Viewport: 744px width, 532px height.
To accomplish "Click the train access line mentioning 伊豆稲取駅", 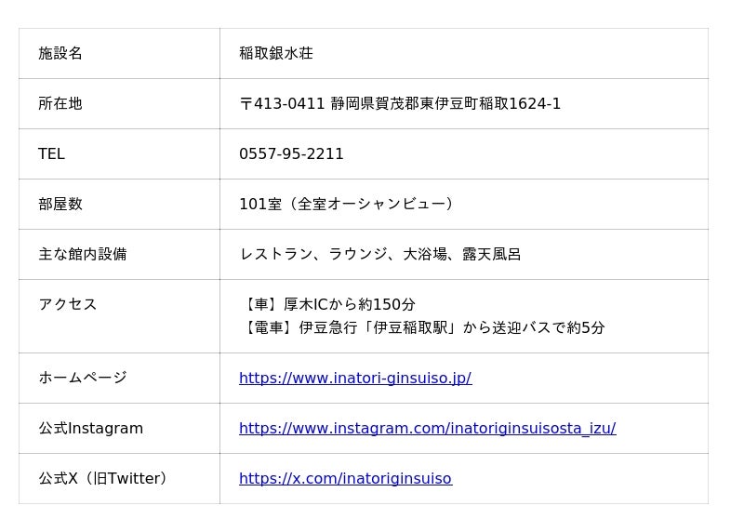I will coord(422,327).
